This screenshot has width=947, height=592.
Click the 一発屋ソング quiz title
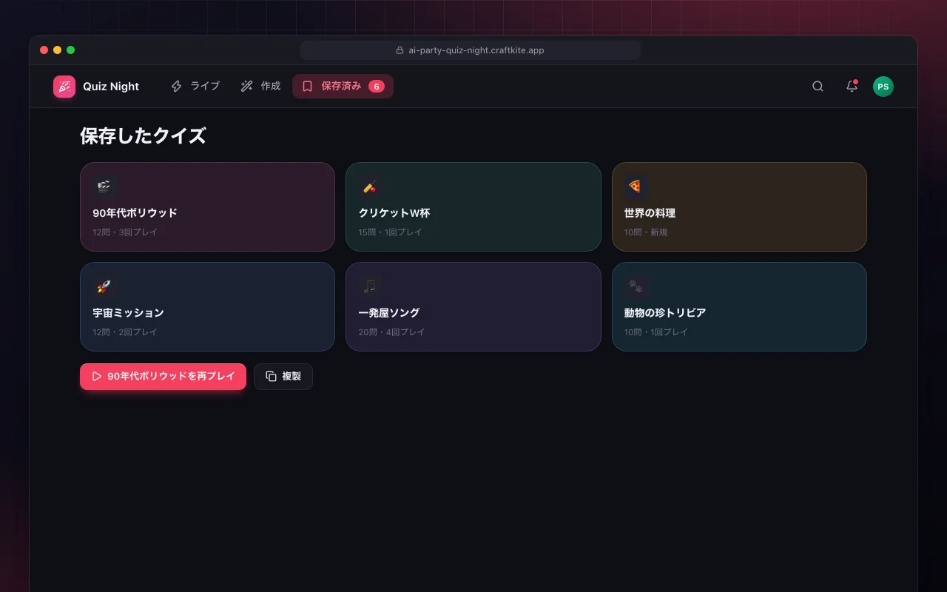tap(389, 313)
